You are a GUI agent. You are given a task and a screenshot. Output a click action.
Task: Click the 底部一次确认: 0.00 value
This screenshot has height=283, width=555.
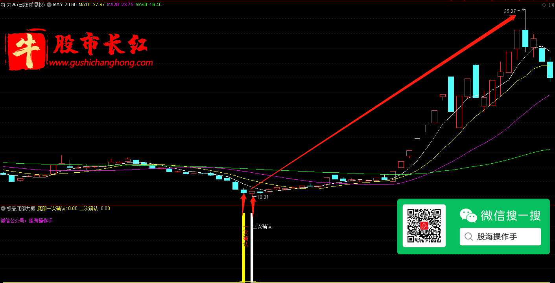coord(57,208)
